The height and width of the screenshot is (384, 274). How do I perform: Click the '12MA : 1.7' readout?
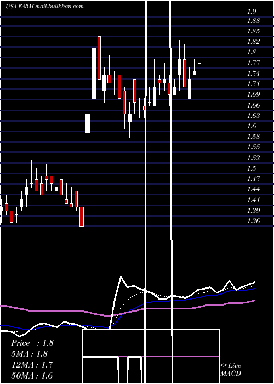32,365
